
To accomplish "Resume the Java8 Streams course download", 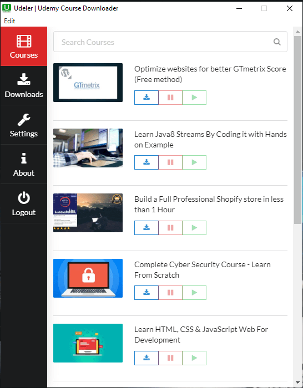I will 194,162.
